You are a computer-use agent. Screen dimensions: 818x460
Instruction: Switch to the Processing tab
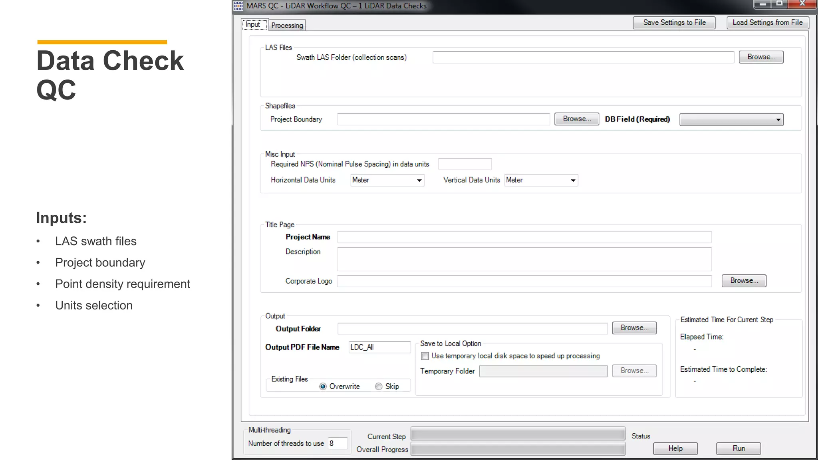coord(287,26)
